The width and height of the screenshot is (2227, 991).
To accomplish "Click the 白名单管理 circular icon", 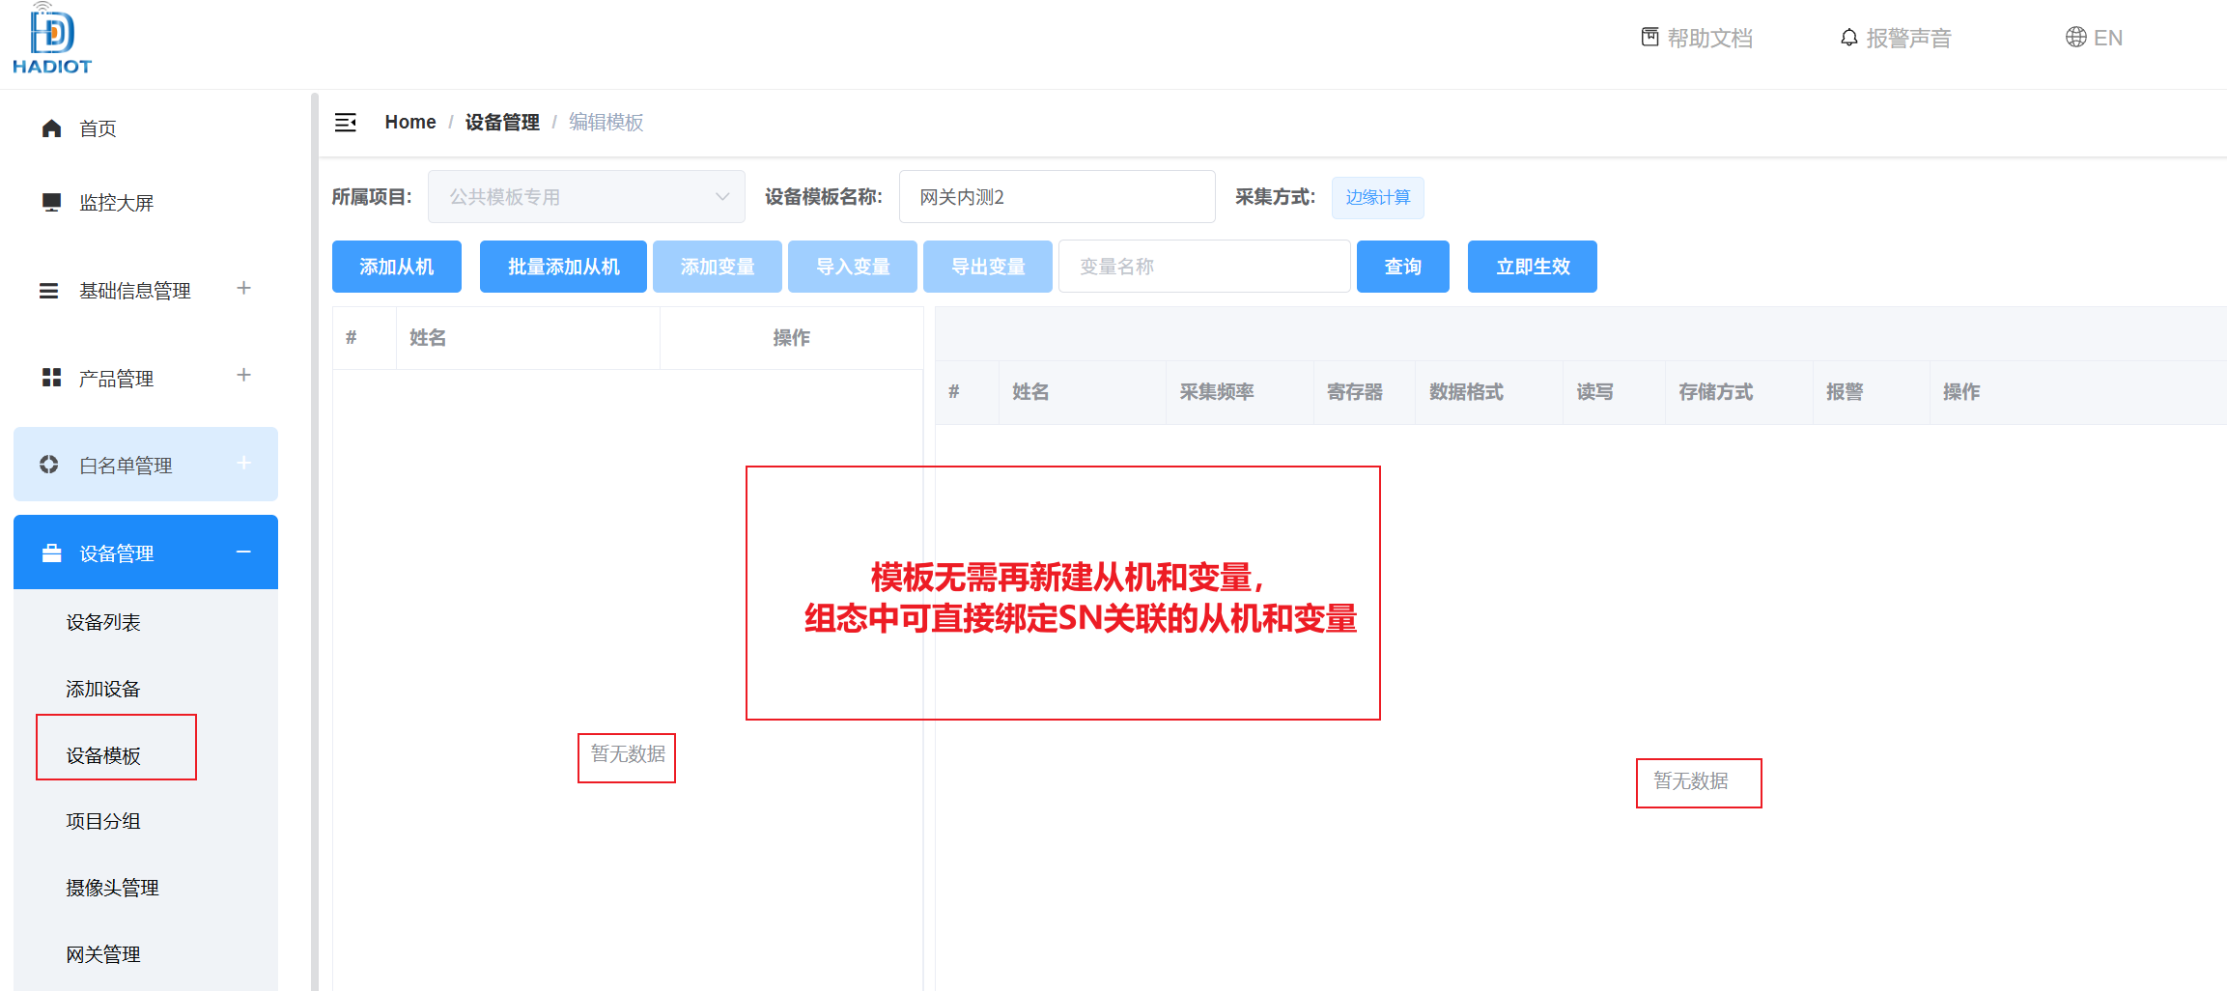I will pyautogui.click(x=49, y=465).
